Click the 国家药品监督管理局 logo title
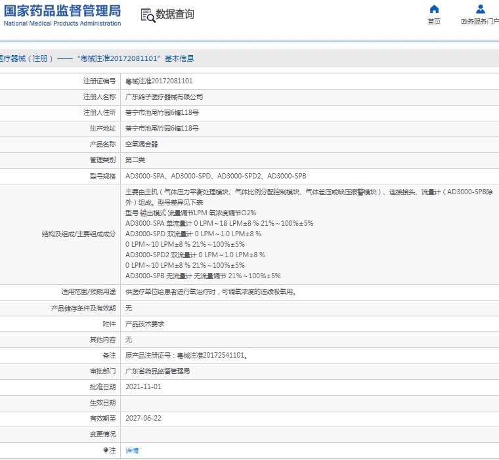This screenshot has height=460, width=499. [62, 10]
